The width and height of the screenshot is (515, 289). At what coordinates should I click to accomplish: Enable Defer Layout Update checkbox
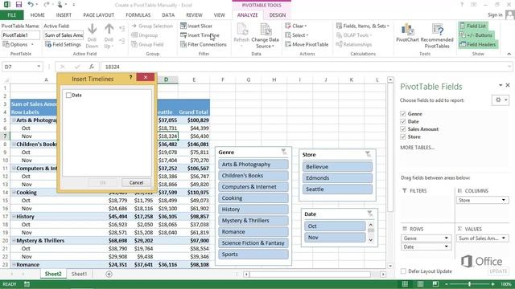403,271
